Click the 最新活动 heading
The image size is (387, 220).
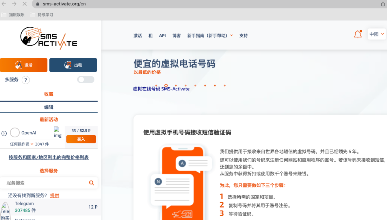click(x=49, y=119)
